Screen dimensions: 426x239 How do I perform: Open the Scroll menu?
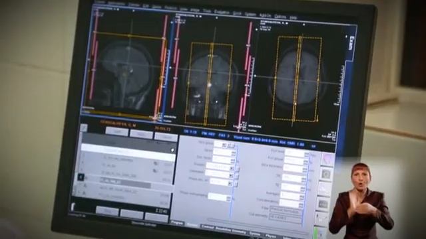[237, 13]
